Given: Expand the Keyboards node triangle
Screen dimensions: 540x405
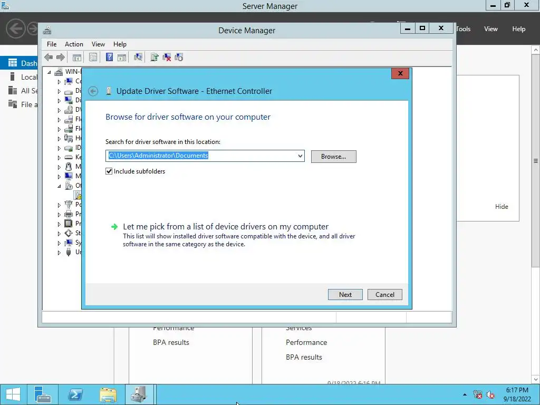Looking at the screenshot, I should [59, 158].
